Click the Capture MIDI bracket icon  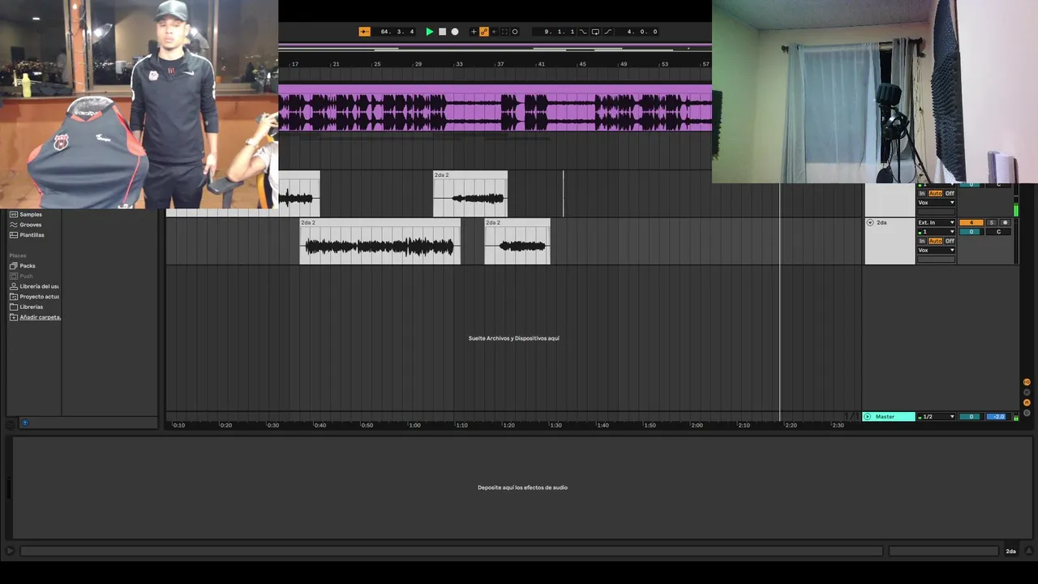pos(504,32)
